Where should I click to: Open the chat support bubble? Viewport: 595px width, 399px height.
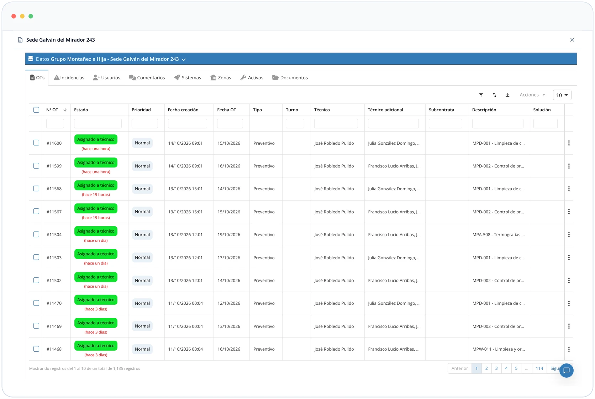[x=567, y=371]
